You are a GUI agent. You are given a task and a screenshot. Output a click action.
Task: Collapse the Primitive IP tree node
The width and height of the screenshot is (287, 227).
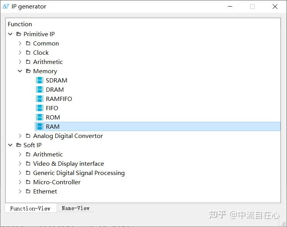(x=10, y=34)
